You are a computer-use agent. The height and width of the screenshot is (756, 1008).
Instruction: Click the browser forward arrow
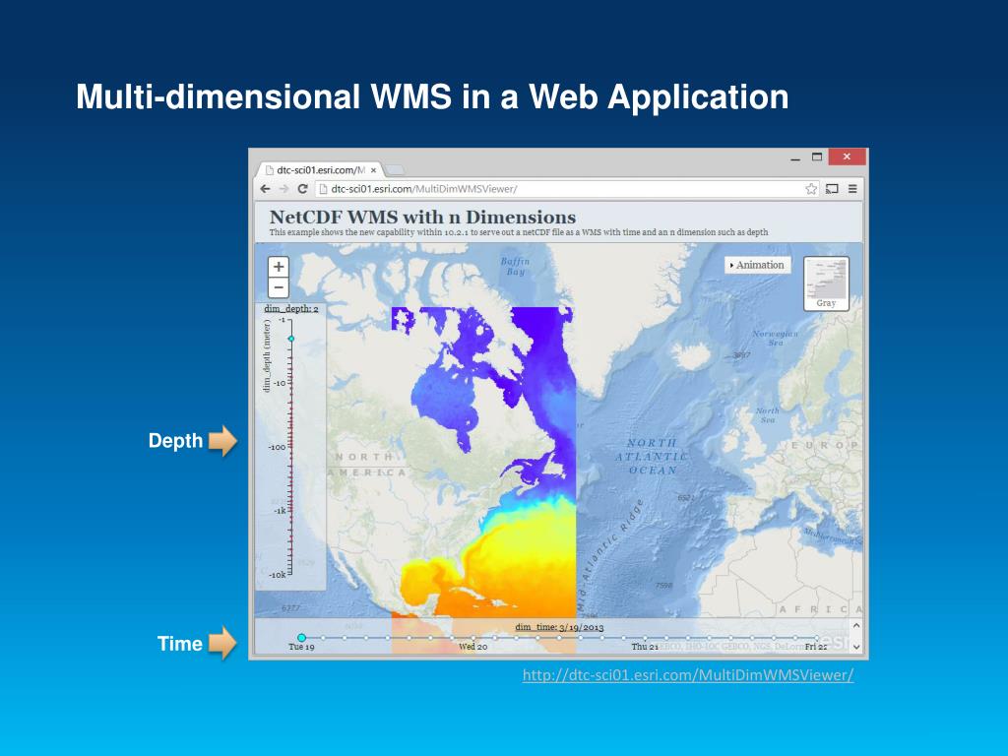(x=283, y=189)
